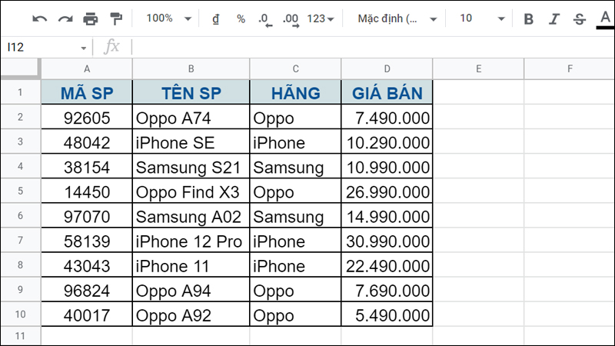
Task: Toggle strikethrough formatting
Action: tap(580, 18)
